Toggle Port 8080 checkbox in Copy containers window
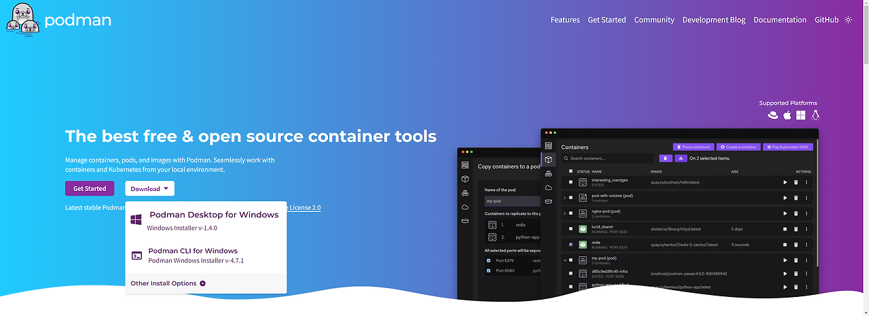This screenshot has width=869, height=316. tap(488, 270)
